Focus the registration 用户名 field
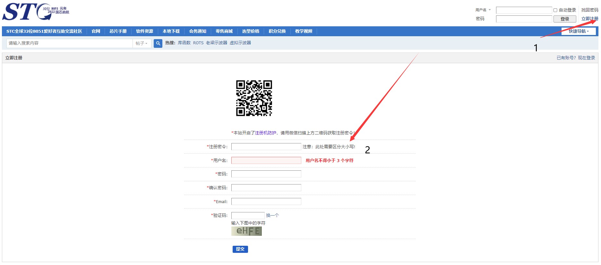Image resolution: width=601 pixels, height=265 pixels. pos(266,160)
